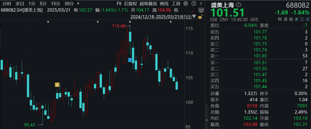This screenshot has width=311, height=129.
Task: Select the 1分 period tab
Action: coord(32,3)
